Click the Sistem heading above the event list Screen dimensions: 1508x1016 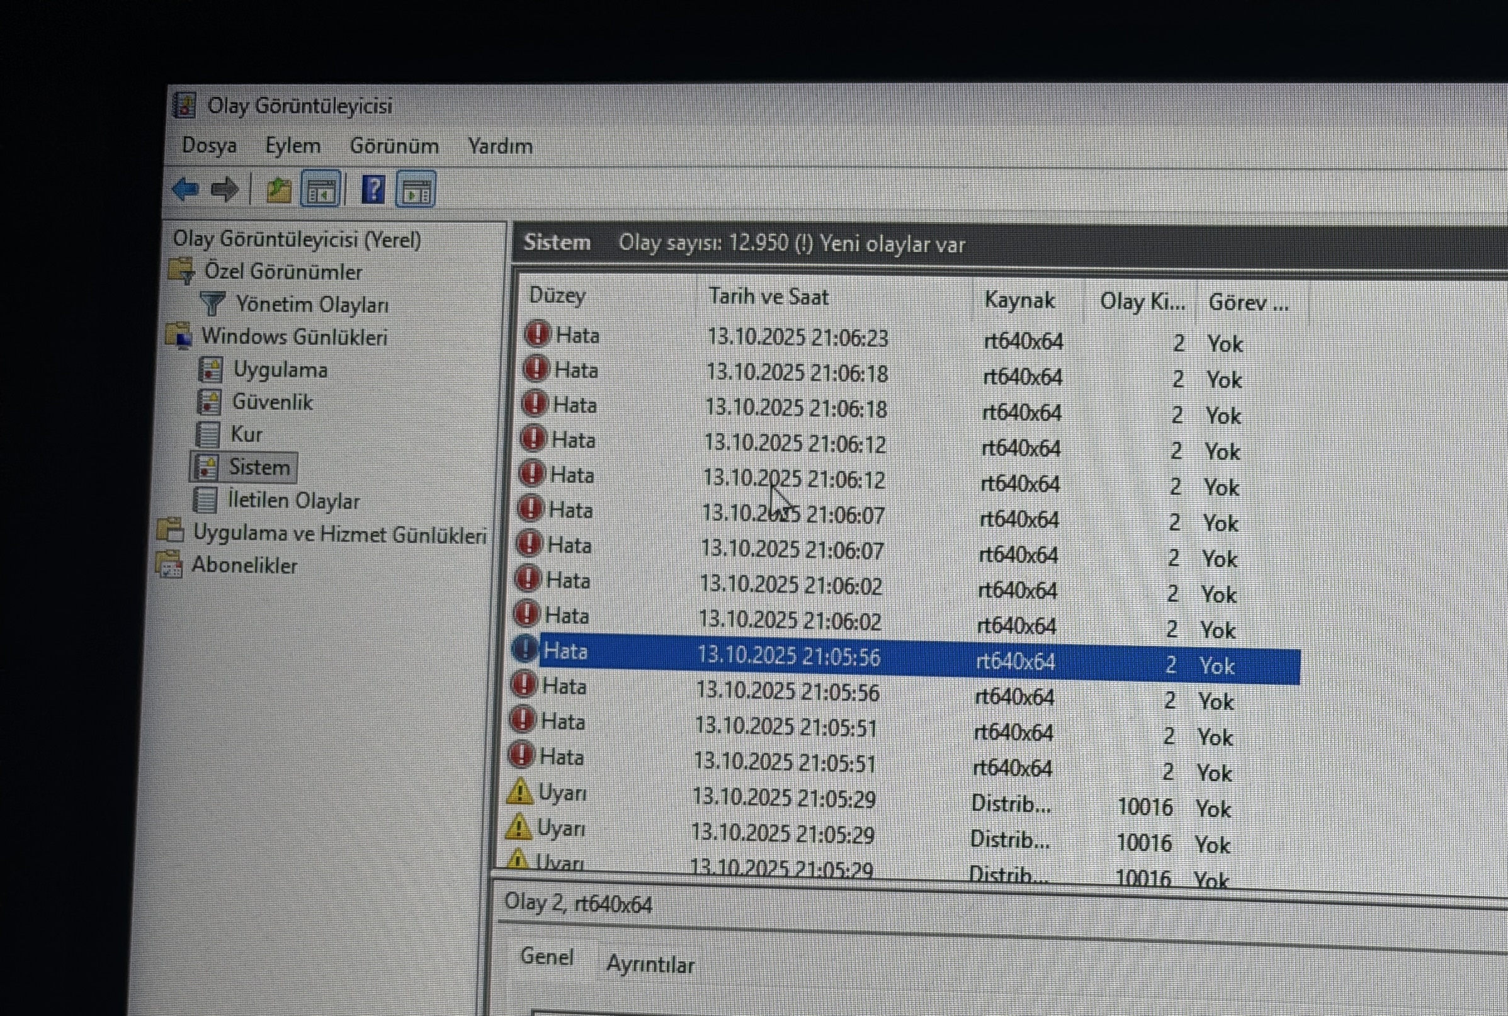(557, 242)
